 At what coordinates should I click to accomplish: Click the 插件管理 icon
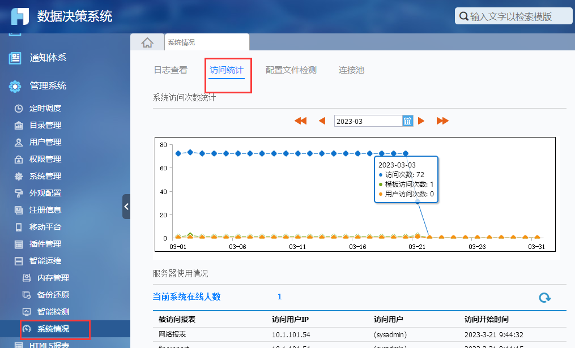[19, 244]
